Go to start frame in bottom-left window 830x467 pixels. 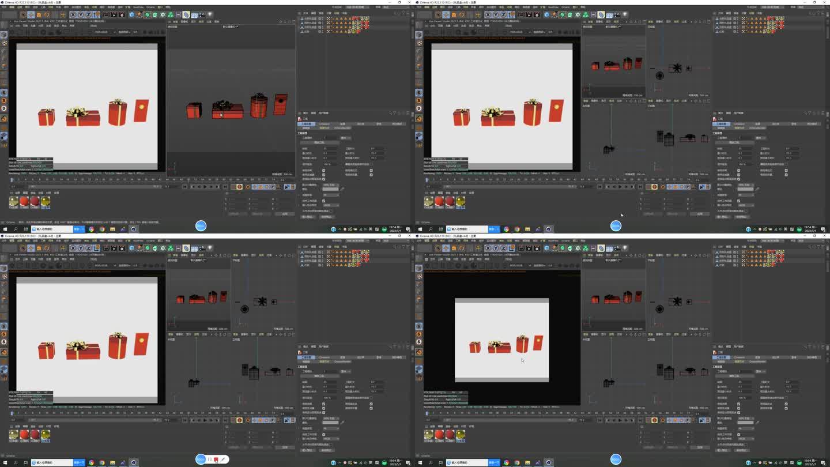(x=185, y=420)
